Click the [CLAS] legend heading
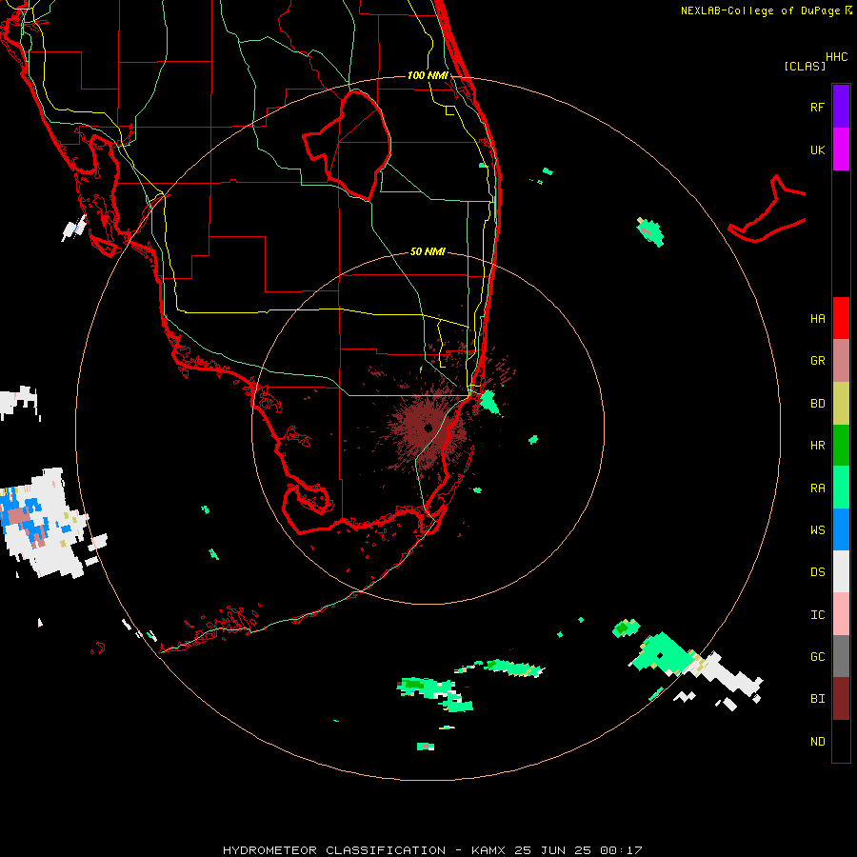857x857 pixels. point(805,66)
